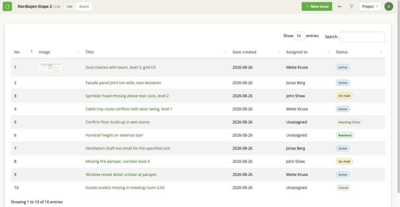Sort by the Title column arrows
The width and height of the screenshot is (400, 207).
(225, 52)
